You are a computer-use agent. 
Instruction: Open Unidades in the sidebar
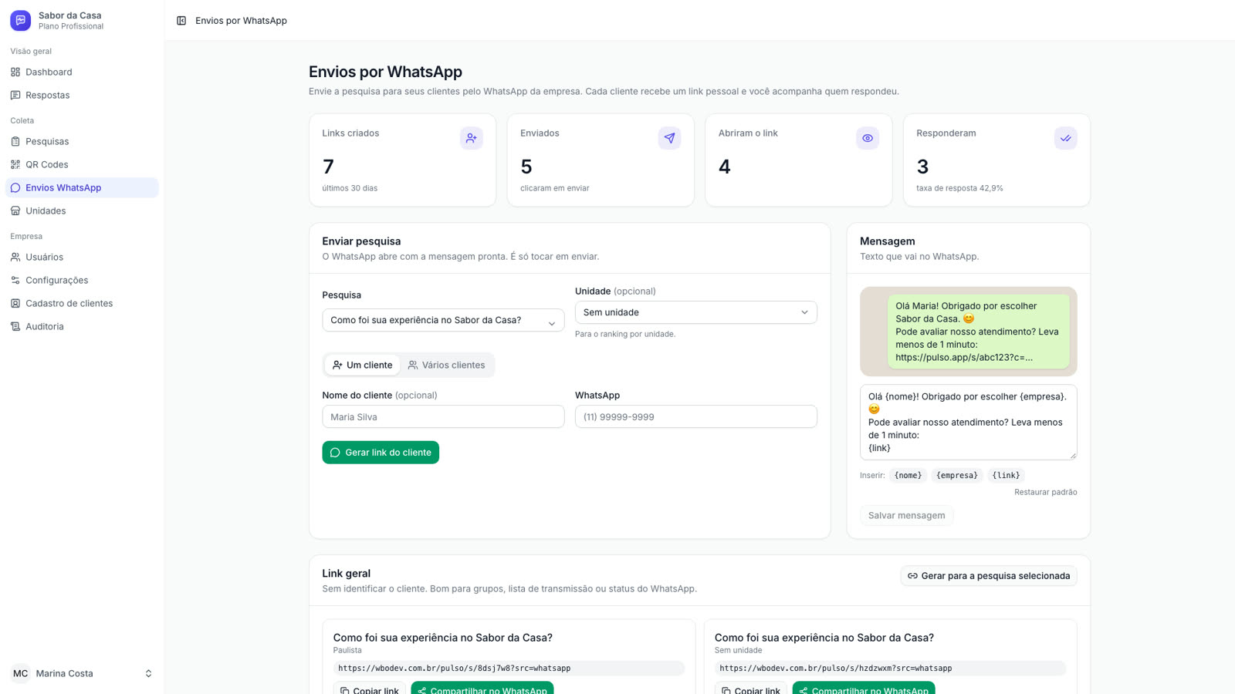point(82,211)
